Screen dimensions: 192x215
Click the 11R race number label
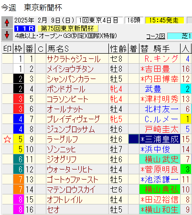pyautogui.click(x=25, y=29)
